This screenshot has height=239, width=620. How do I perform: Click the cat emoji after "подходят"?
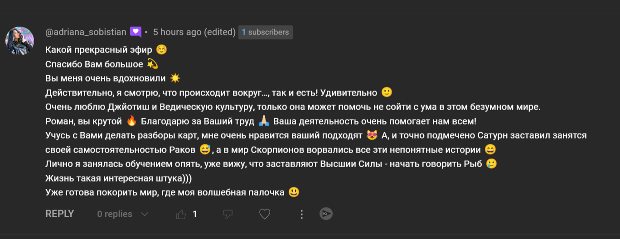point(372,135)
